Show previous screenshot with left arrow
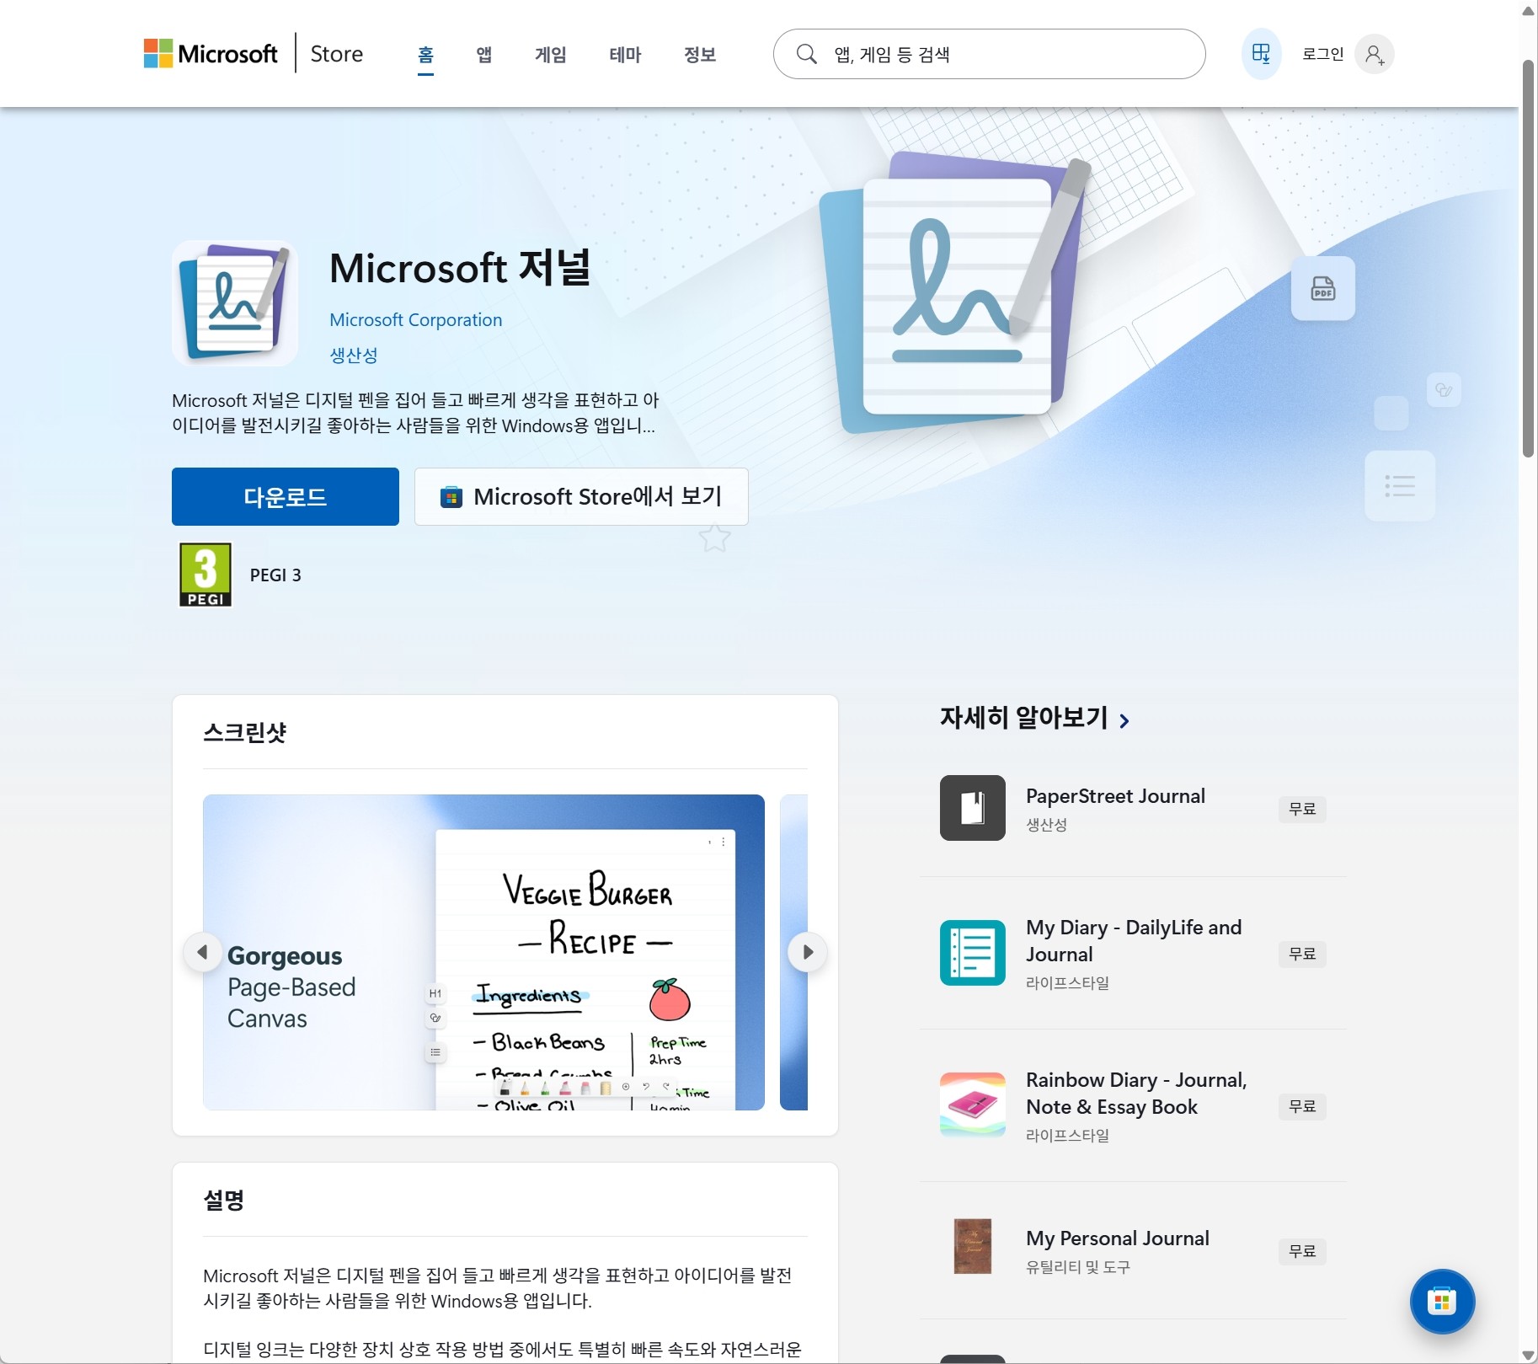 click(202, 952)
